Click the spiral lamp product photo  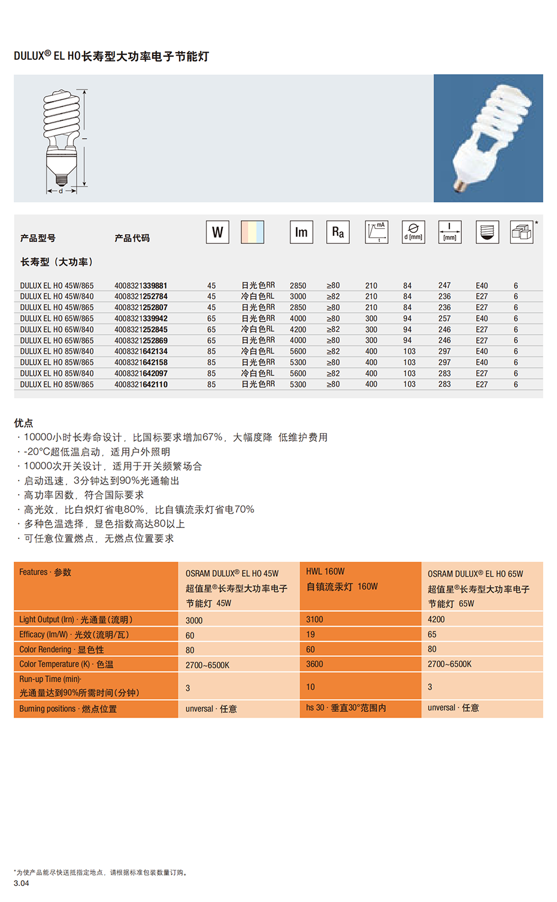point(488,138)
